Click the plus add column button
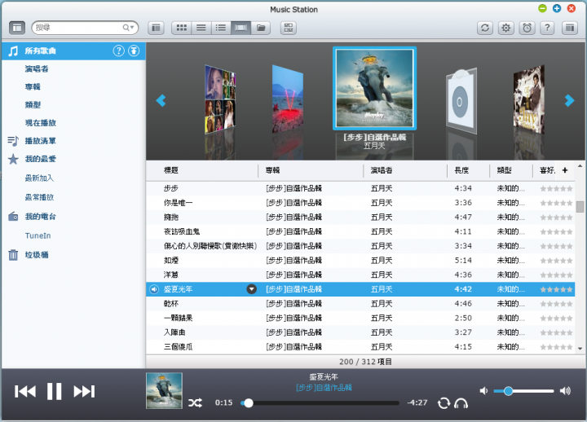 (x=565, y=170)
